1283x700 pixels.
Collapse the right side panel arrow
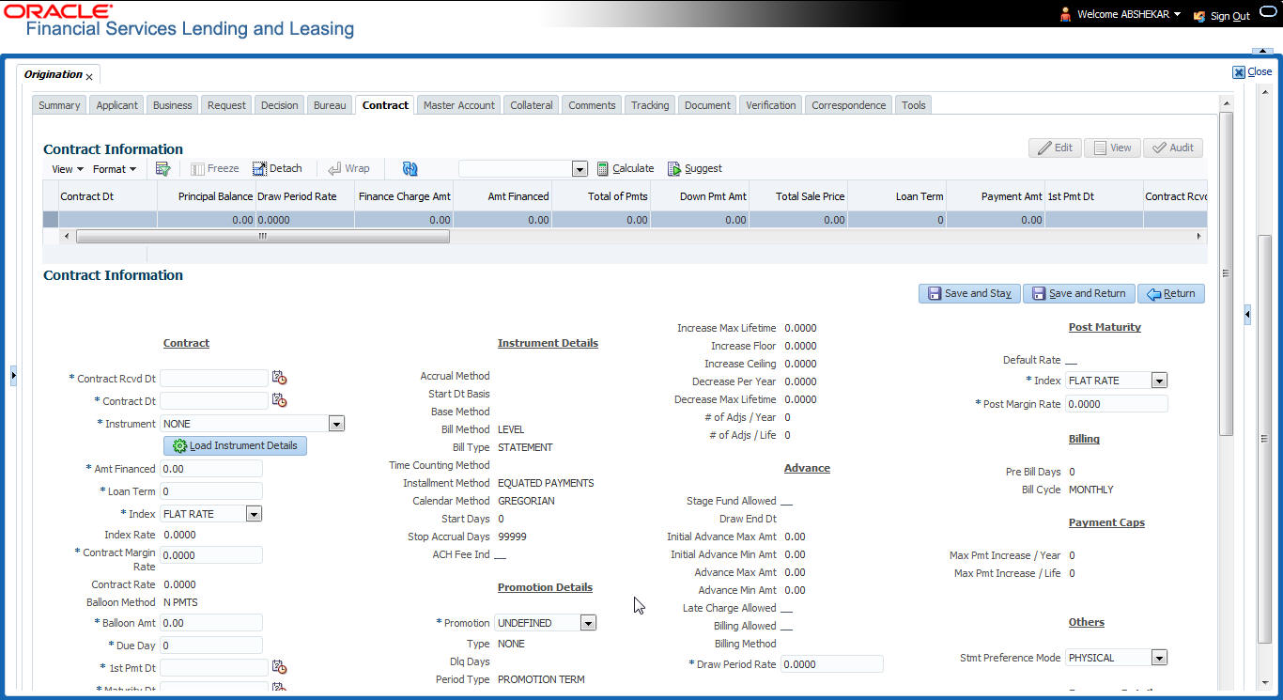pos(1247,316)
